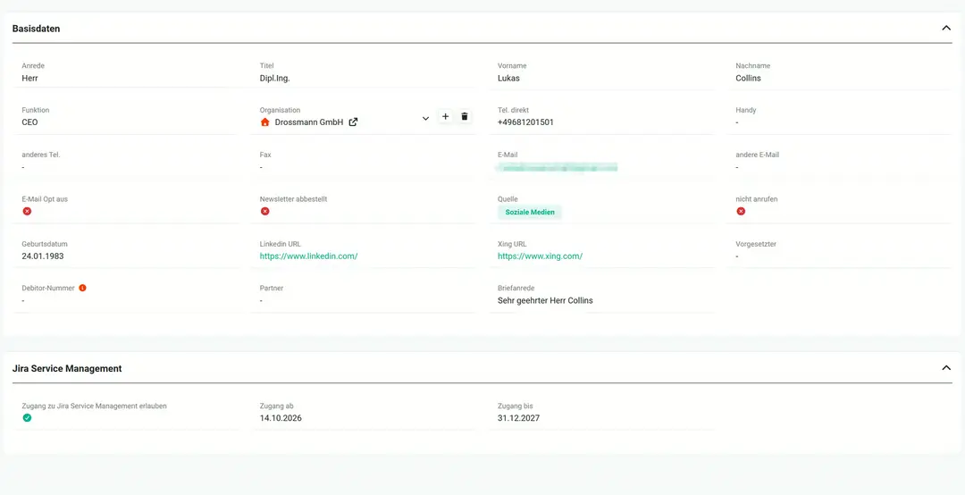The height and width of the screenshot is (495, 965).
Task: Show the Debitor-Nummer info icon
Action: coord(82,288)
